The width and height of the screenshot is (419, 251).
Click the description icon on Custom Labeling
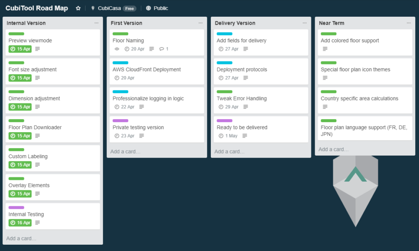coord(37,165)
